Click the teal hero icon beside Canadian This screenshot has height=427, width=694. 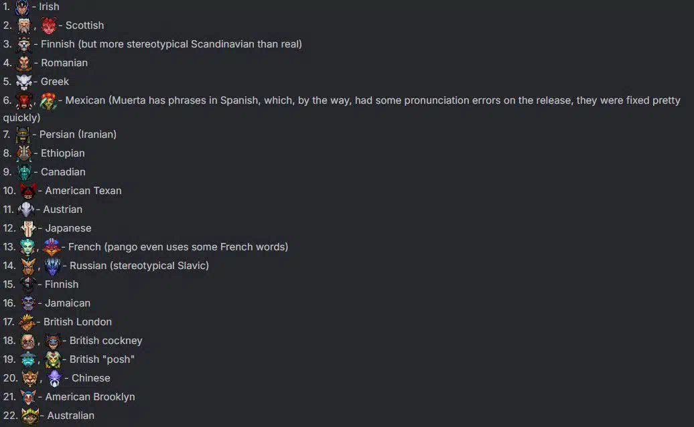(24, 173)
